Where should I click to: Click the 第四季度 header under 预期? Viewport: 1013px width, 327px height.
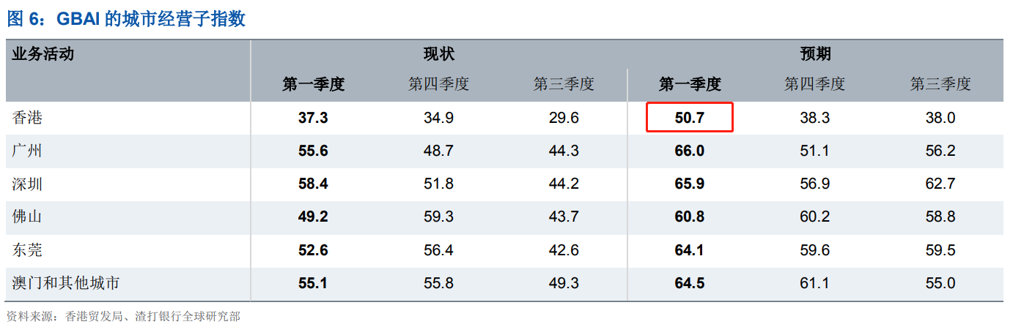pyautogui.click(x=814, y=84)
